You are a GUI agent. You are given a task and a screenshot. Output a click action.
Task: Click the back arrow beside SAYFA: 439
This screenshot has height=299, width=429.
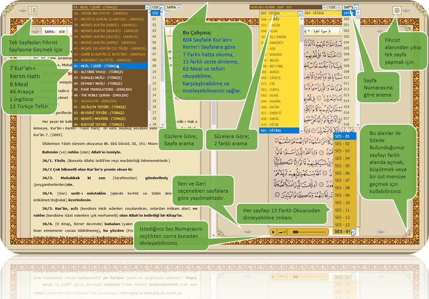[x=36, y=31]
